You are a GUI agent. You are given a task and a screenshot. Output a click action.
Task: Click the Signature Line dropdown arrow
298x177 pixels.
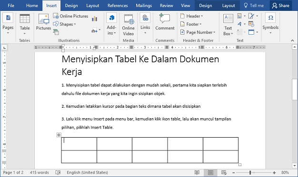coord(257,16)
